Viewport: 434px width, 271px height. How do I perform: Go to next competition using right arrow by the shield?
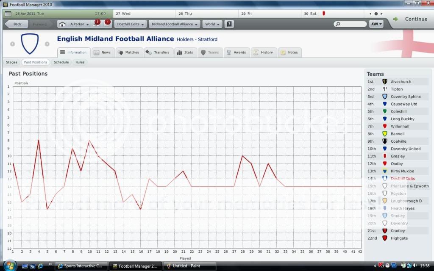click(x=47, y=44)
